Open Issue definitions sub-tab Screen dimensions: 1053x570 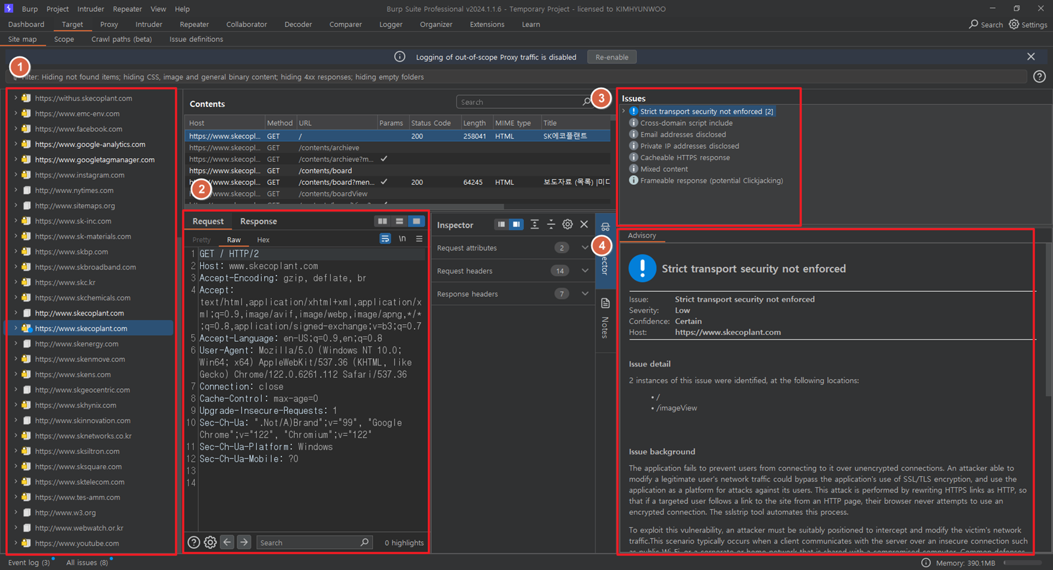(x=196, y=39)
